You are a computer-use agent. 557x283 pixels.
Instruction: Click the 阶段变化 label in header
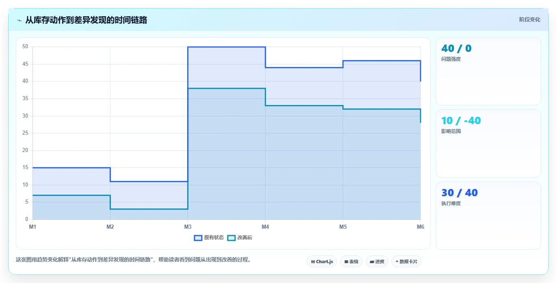[x=530, y=19]
